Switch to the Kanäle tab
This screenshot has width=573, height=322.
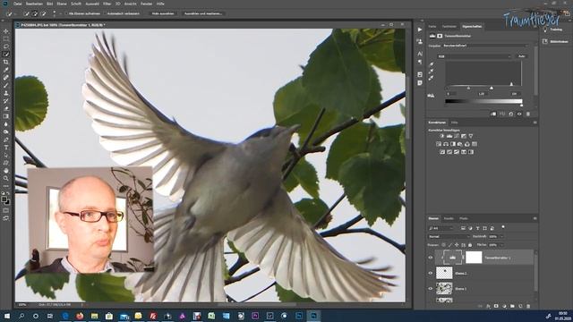pos(449,218)
